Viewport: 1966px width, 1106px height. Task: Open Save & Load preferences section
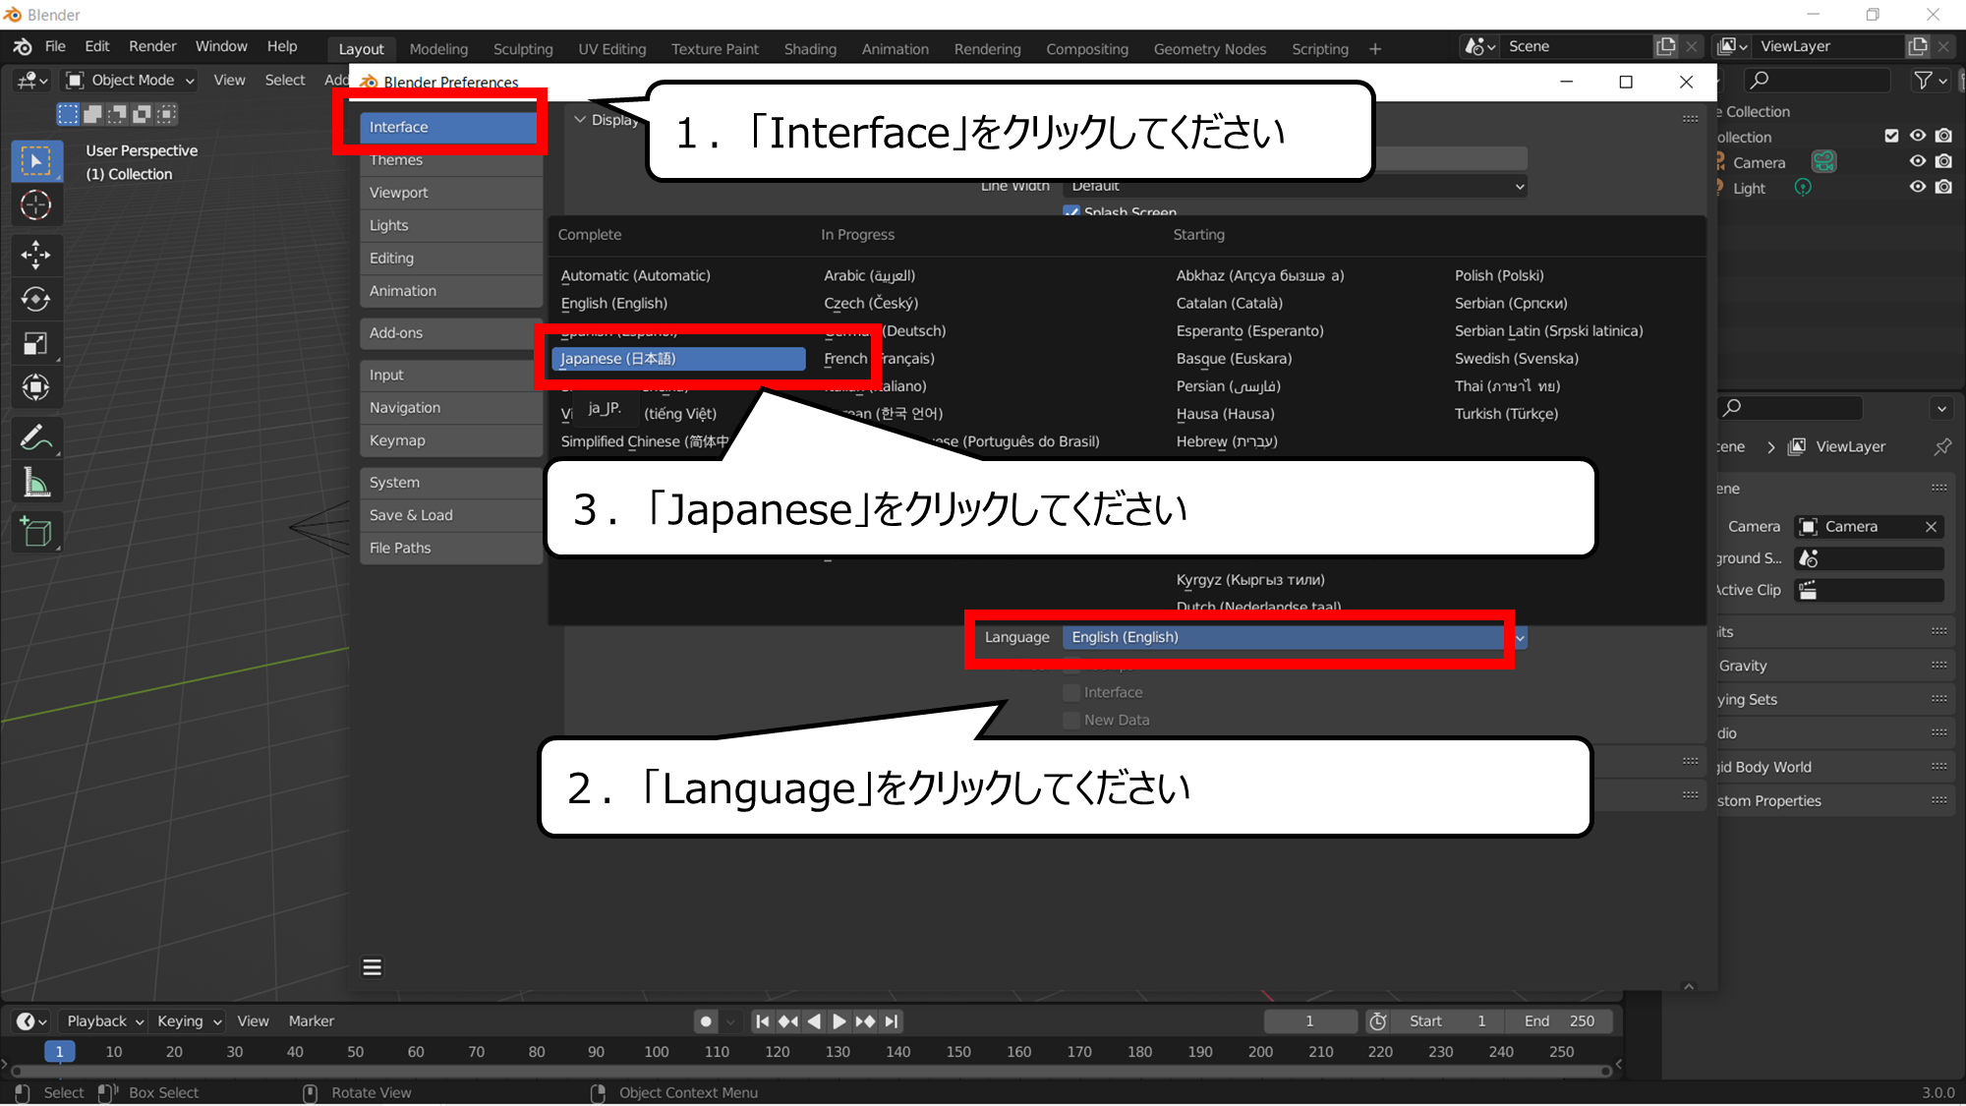pos(451,515)
